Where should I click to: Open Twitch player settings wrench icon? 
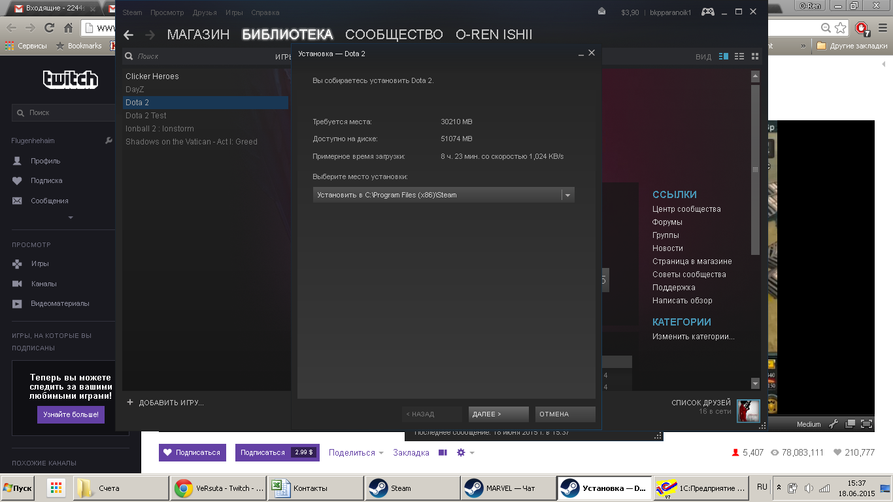pos(833,424)
